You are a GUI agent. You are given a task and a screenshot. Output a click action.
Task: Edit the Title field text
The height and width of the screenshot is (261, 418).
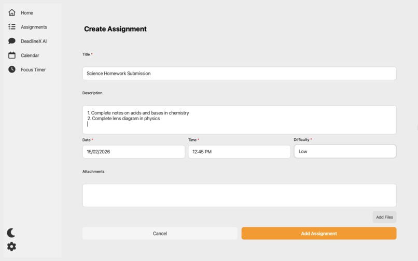(240, 73)
